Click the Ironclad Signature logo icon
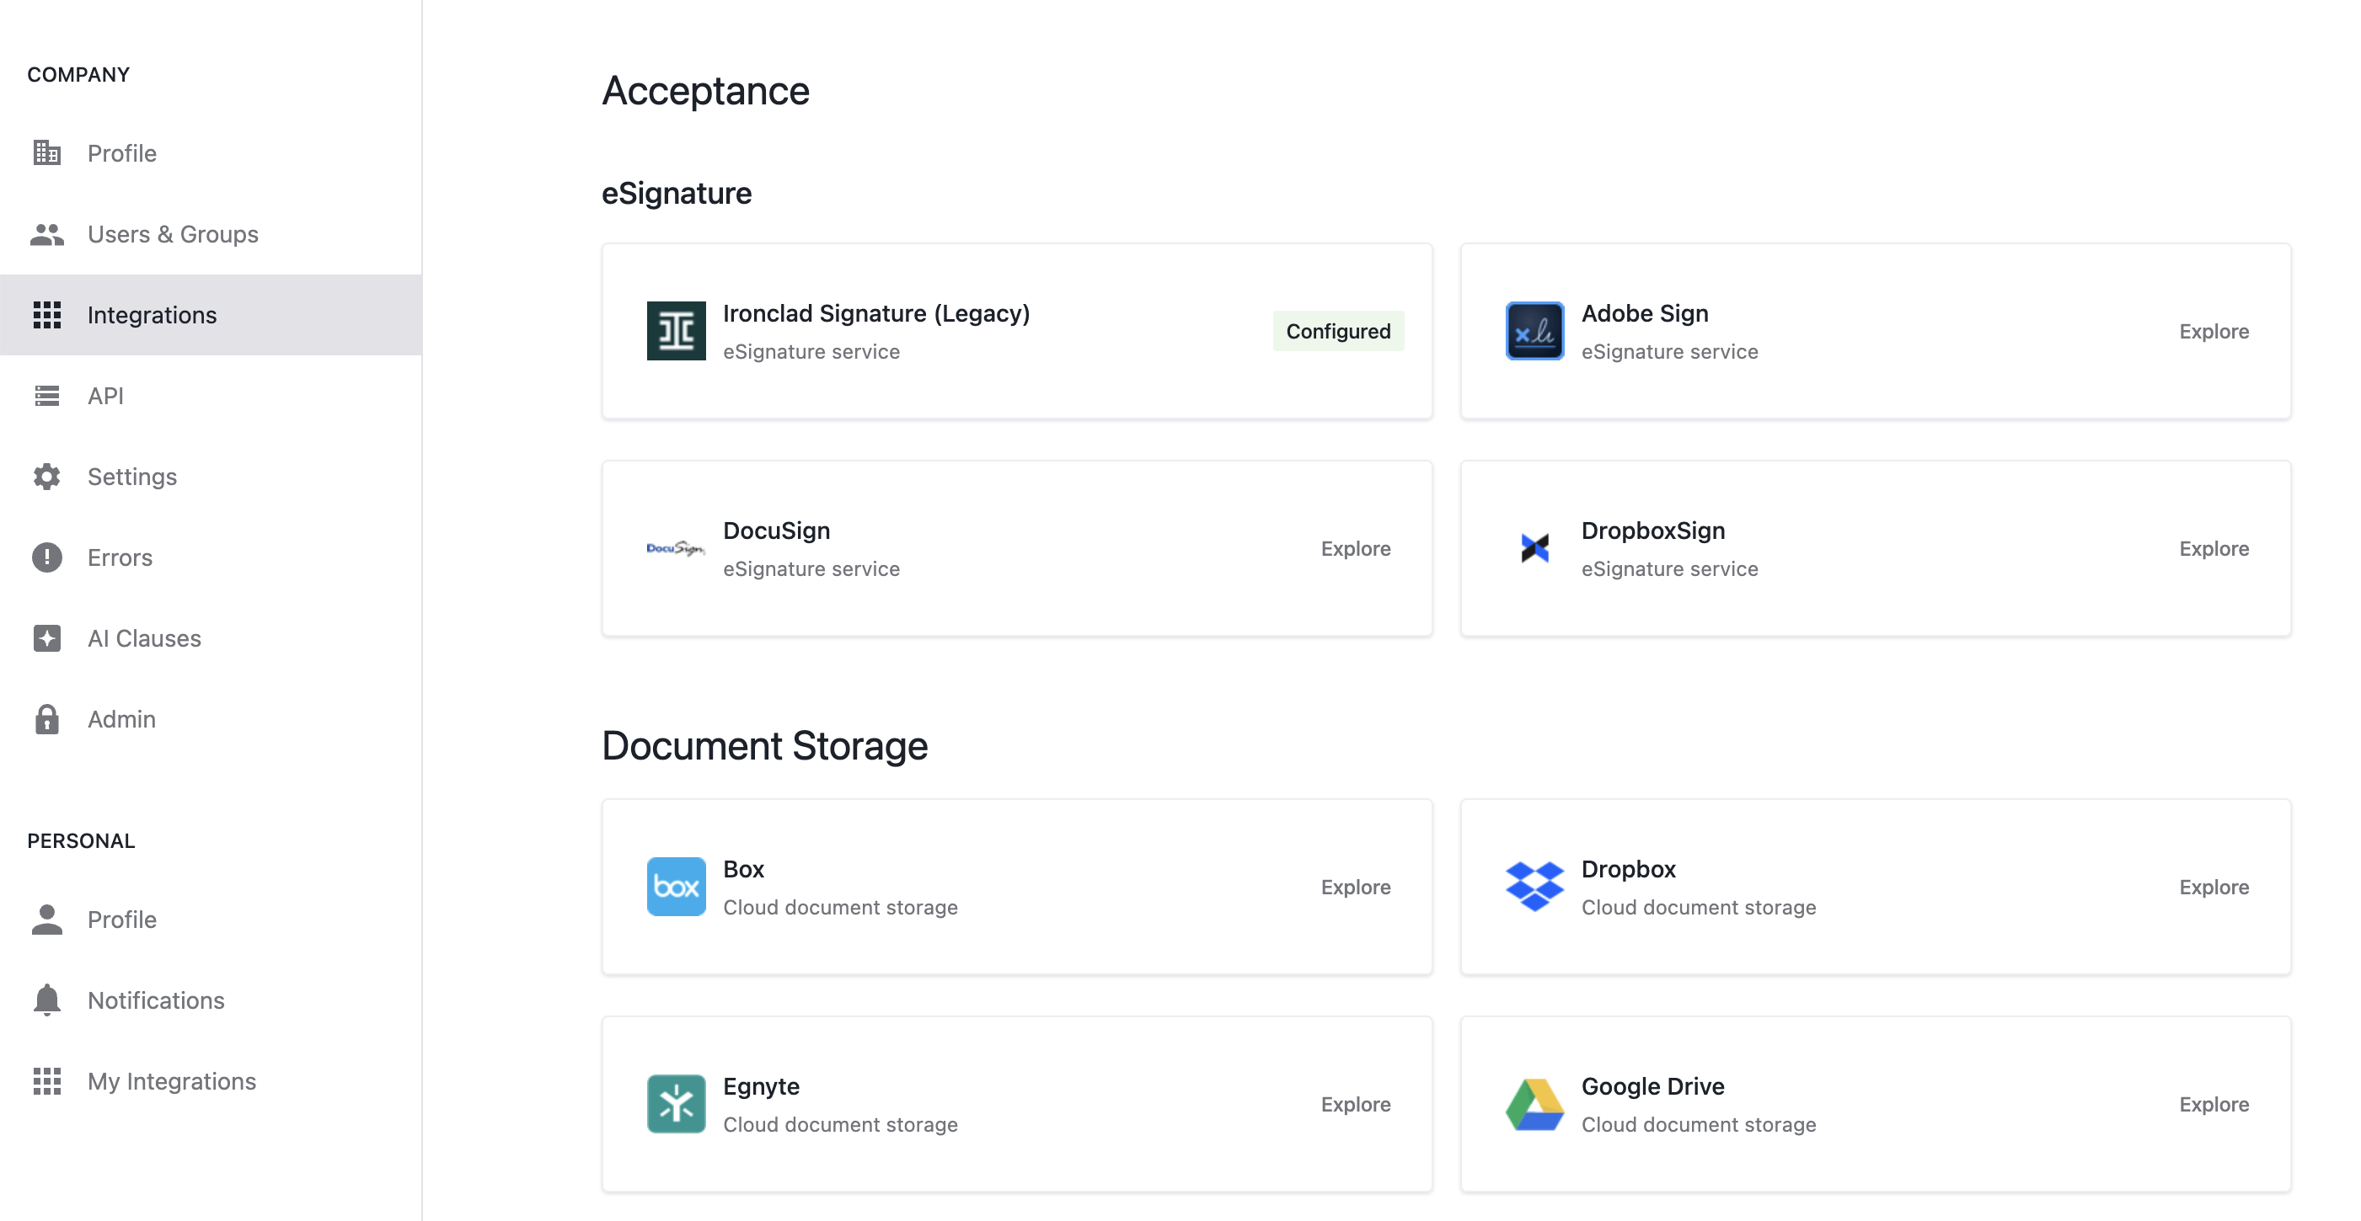Screen dimensions: 2361x1221 click(677, 331)
